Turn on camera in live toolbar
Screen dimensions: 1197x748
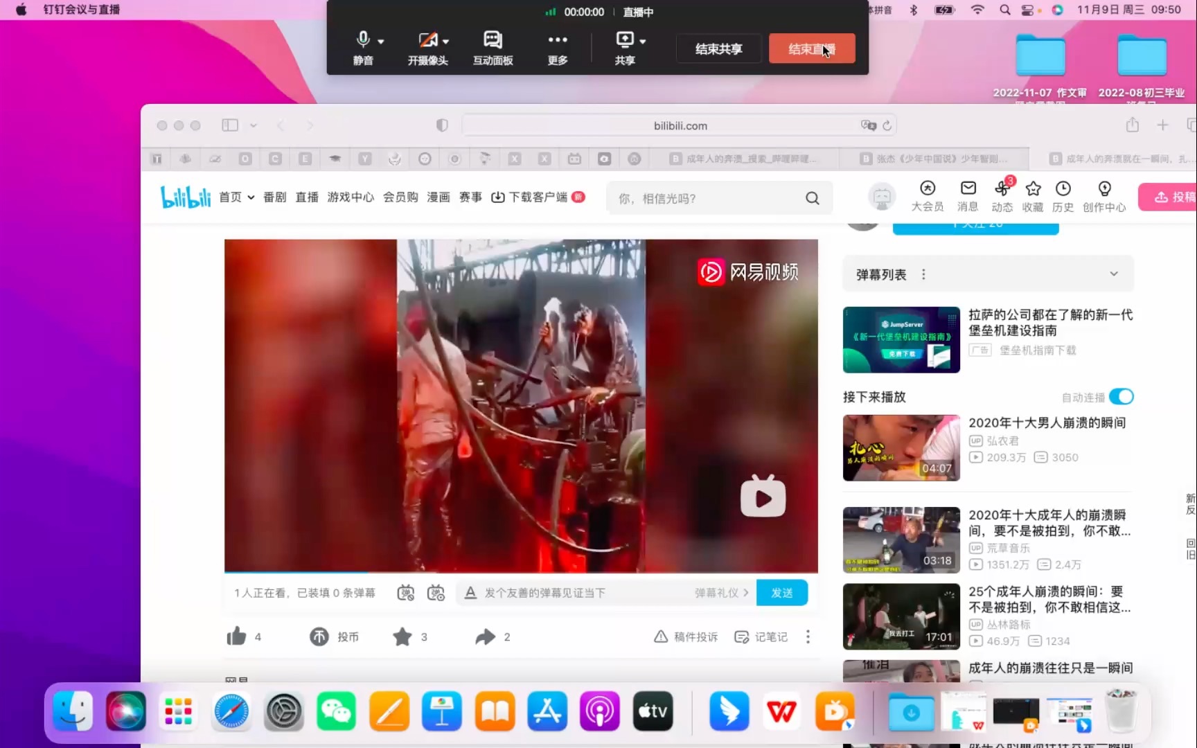[x=427, y=47]
